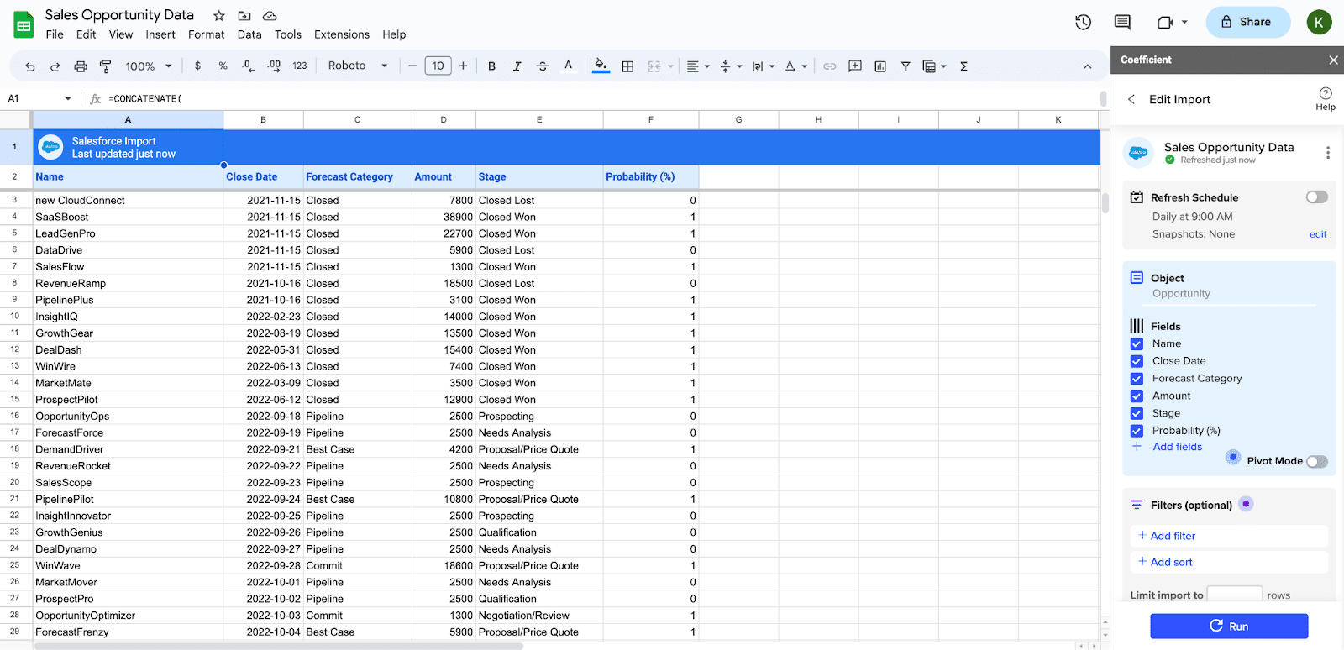Image resolution: width=1344 pixels, height=650 pixels.
Task: Print the spreadsheet via printer icon
Action: click(x=81, y=66)
